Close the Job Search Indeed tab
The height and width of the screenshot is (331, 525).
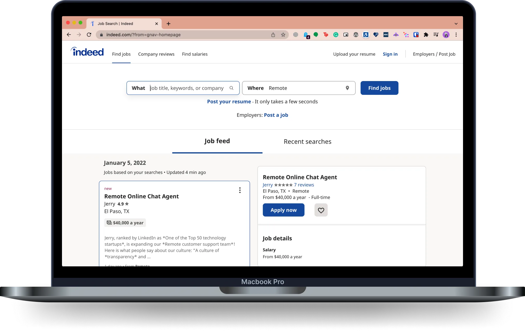pos(157,24)
